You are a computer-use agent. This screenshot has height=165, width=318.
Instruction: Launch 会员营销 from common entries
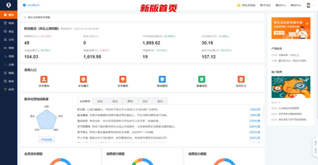click(x=123, y=79)
